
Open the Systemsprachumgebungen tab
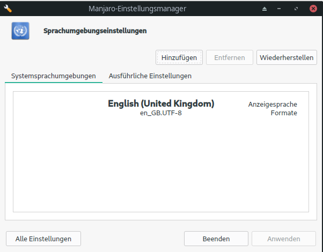coord(54,76)
